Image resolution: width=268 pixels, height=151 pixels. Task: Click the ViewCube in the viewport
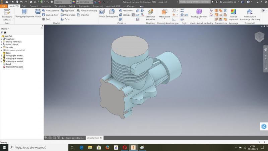(259, 37)
